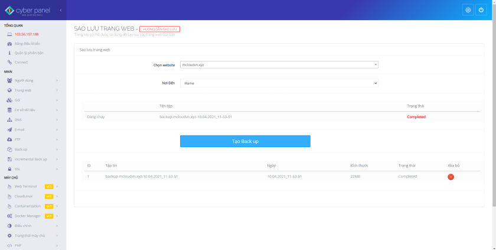The width and height of the screenshot is (496, 250).
Task: Click the Điều chỉnh half-circle icon
Action: tap(9, 226)
